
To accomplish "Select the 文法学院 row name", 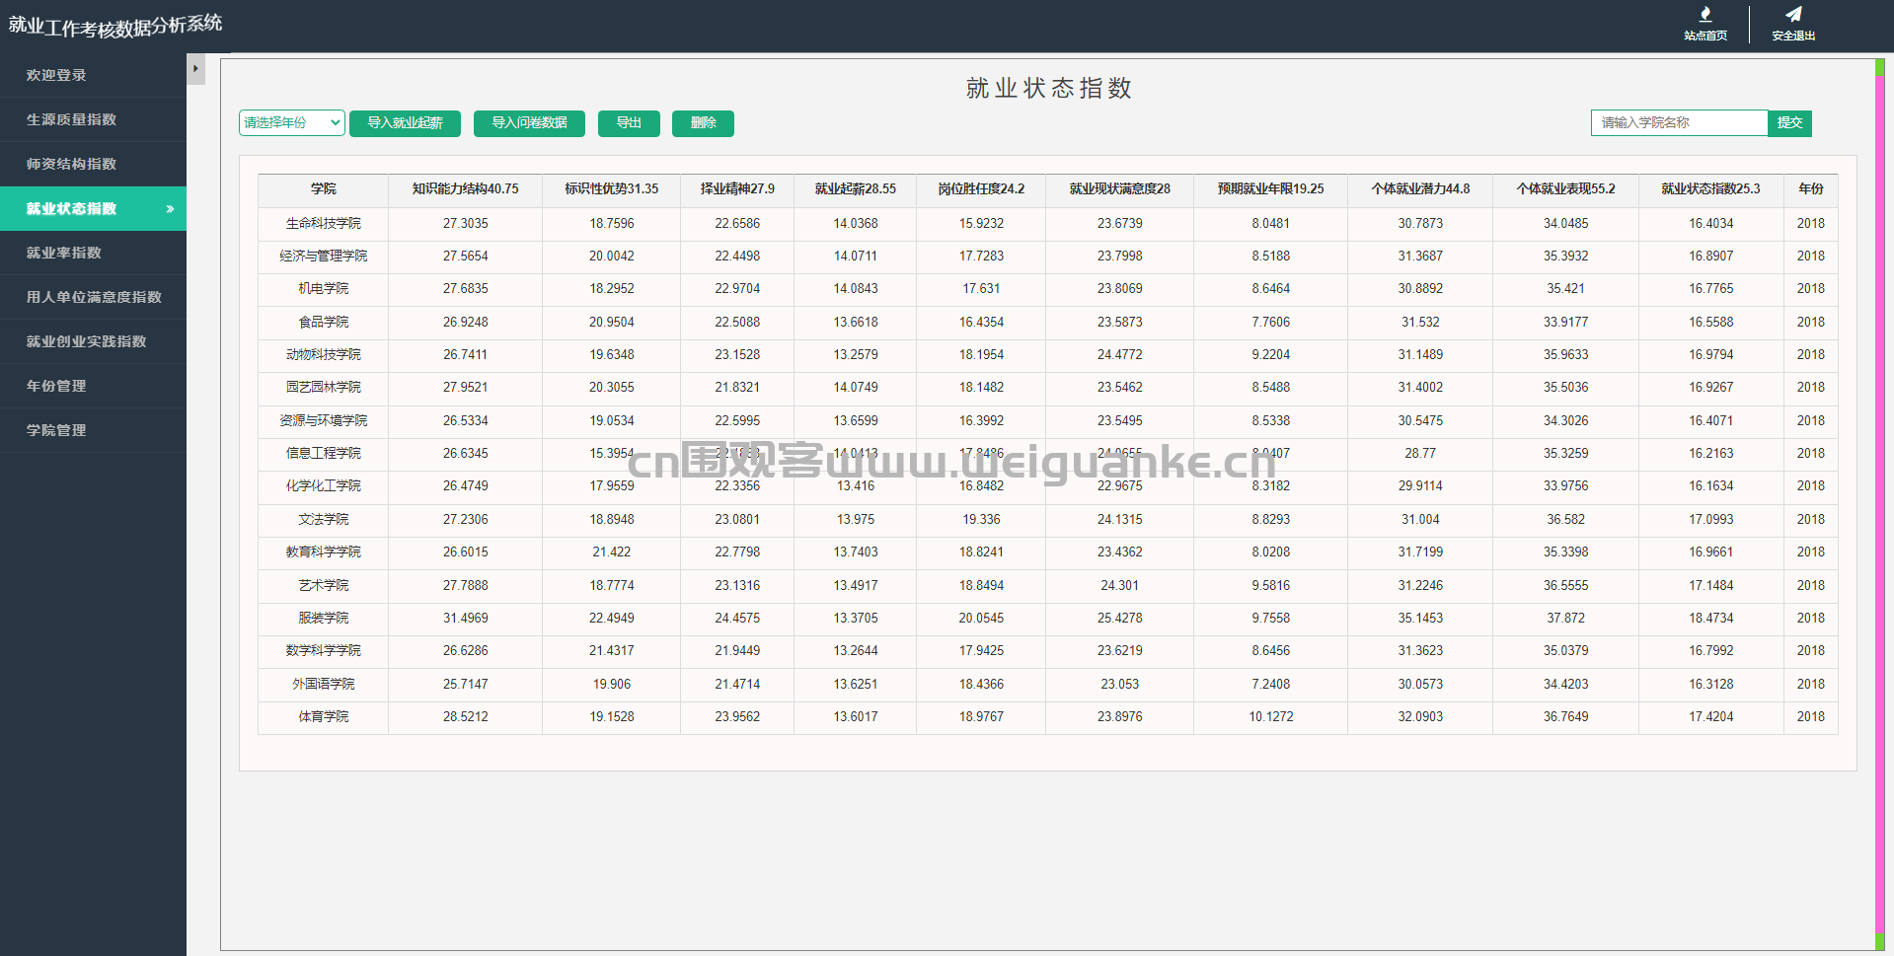I will tap(324, 520).
